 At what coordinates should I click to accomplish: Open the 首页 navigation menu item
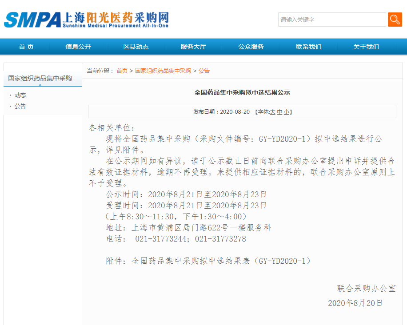coord(26,47)
